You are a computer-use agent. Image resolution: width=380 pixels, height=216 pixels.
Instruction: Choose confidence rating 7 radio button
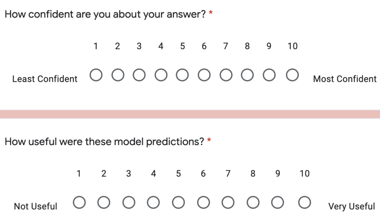226,75
